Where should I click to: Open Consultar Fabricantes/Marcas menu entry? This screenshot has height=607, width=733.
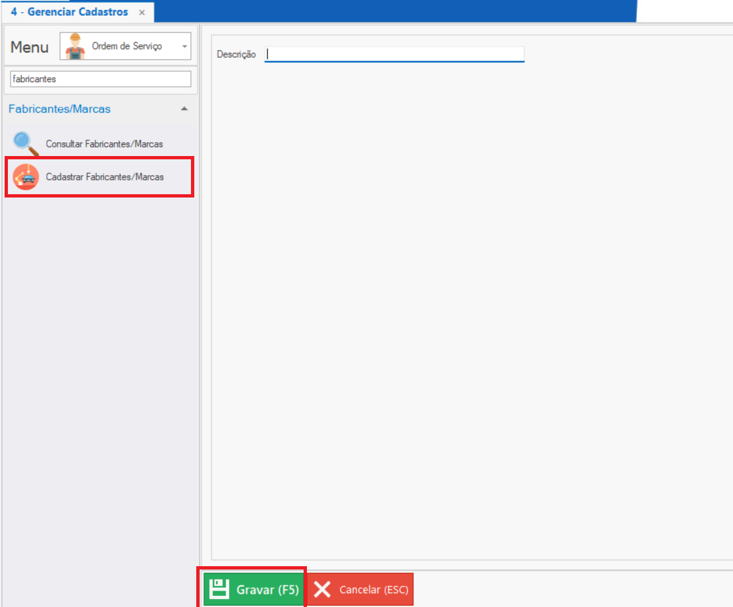pos(104,144)
